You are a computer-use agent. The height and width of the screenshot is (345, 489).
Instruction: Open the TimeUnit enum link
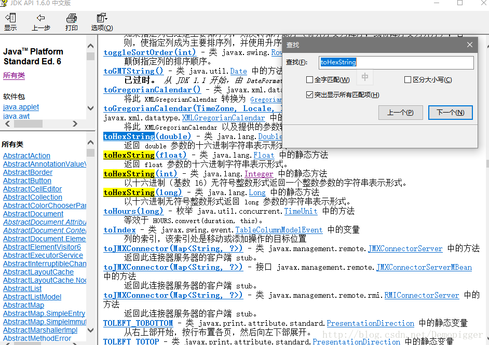pos(301,211)
